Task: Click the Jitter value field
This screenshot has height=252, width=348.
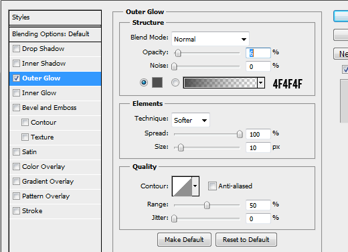Action: tap(258, 218)
